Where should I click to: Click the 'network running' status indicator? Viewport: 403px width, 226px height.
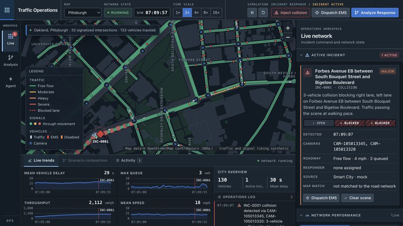pyautogui.click(x=274, y=161)
